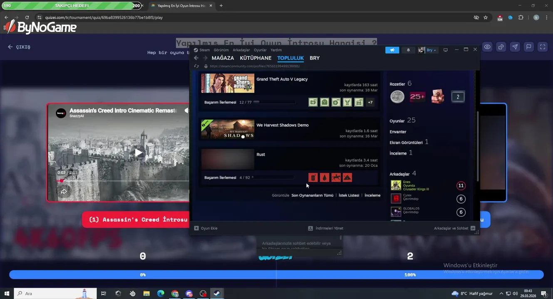Open Microsoft Edge from the taskbar
The height and width of the screenshot is (299, 553).
(x=161, y=294)
